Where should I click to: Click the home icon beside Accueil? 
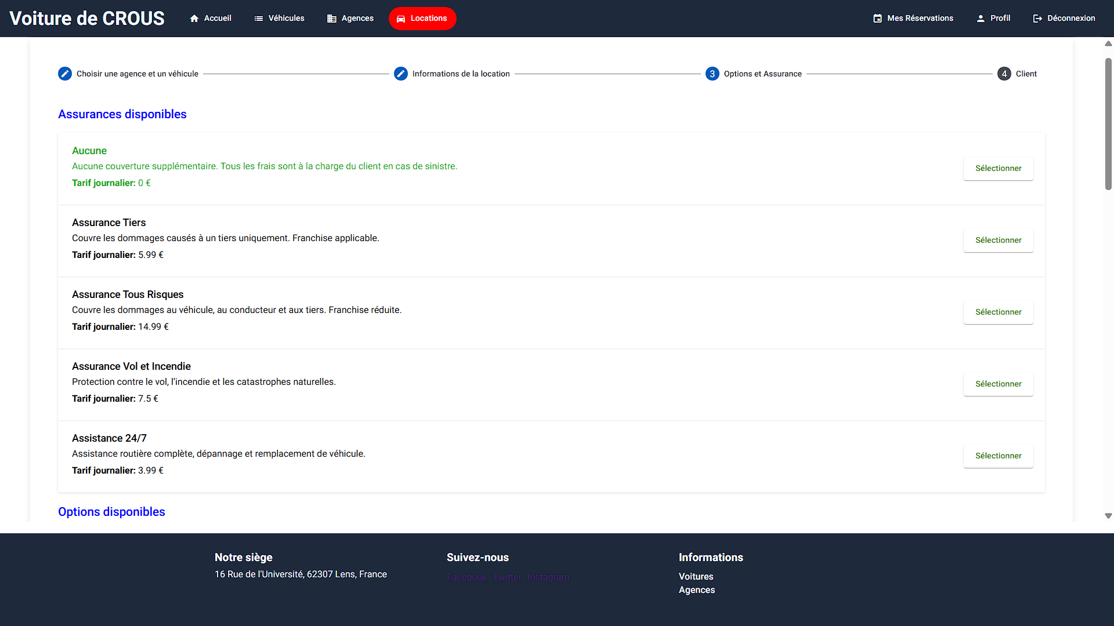point(194,19)
